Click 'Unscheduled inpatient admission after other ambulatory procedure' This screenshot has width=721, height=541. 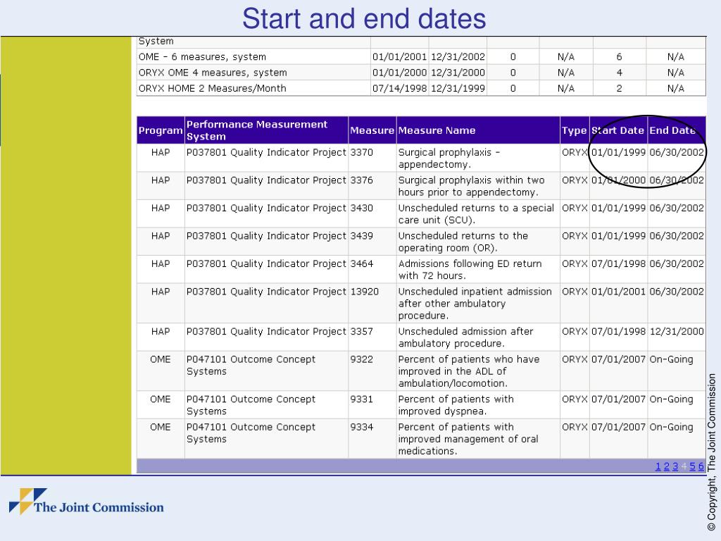[475, 304]
